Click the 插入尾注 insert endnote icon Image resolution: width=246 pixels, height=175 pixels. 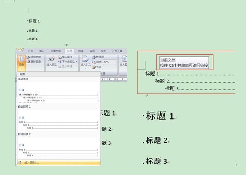(60, 57)
